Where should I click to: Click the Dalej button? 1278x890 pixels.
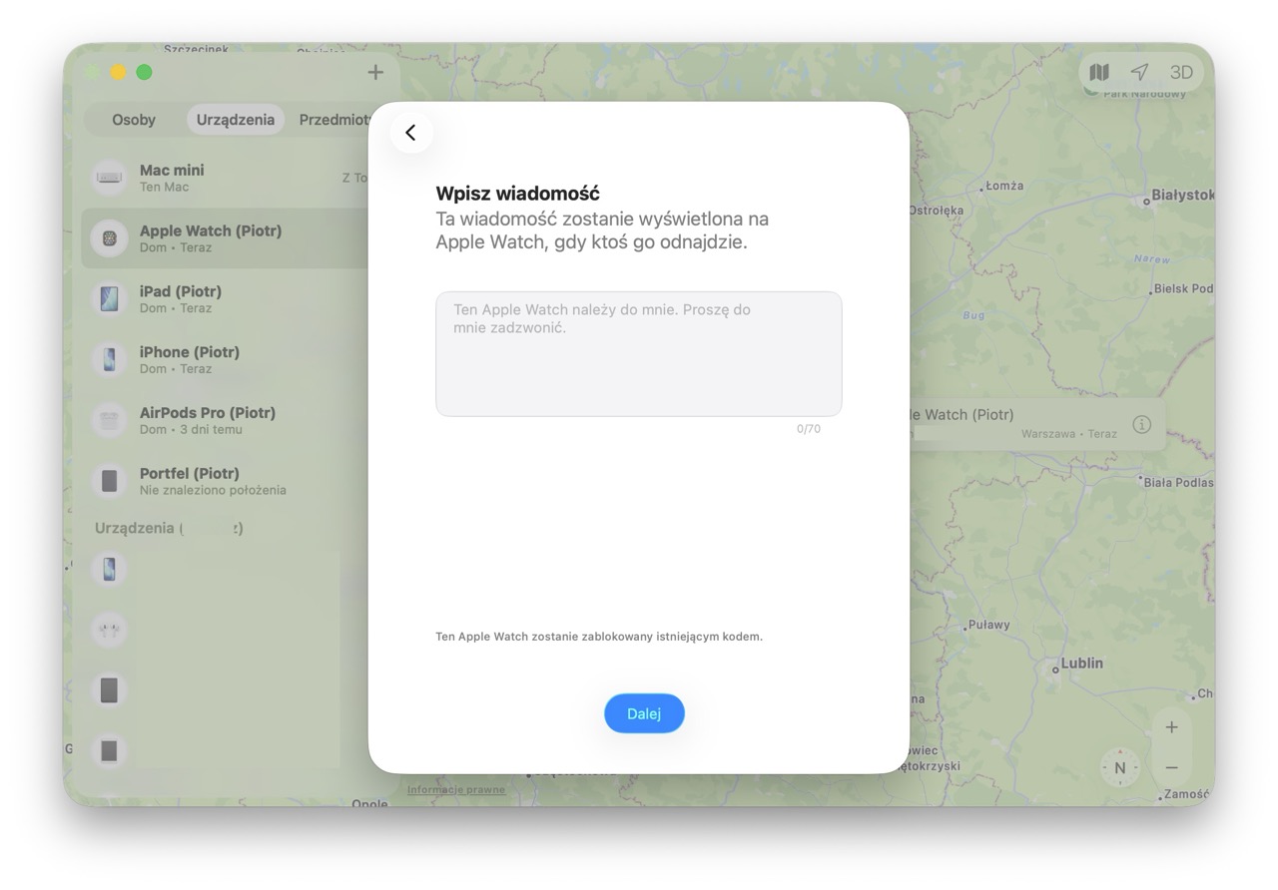pos(644,713)
